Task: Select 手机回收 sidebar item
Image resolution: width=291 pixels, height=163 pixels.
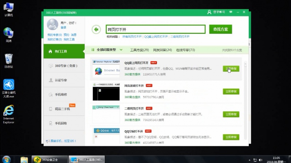Action: (64, 123)
